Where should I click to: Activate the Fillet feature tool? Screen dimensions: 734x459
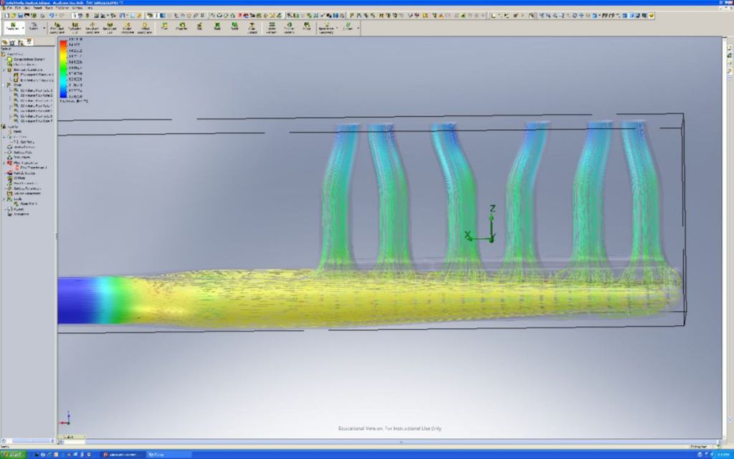(164, 28)
